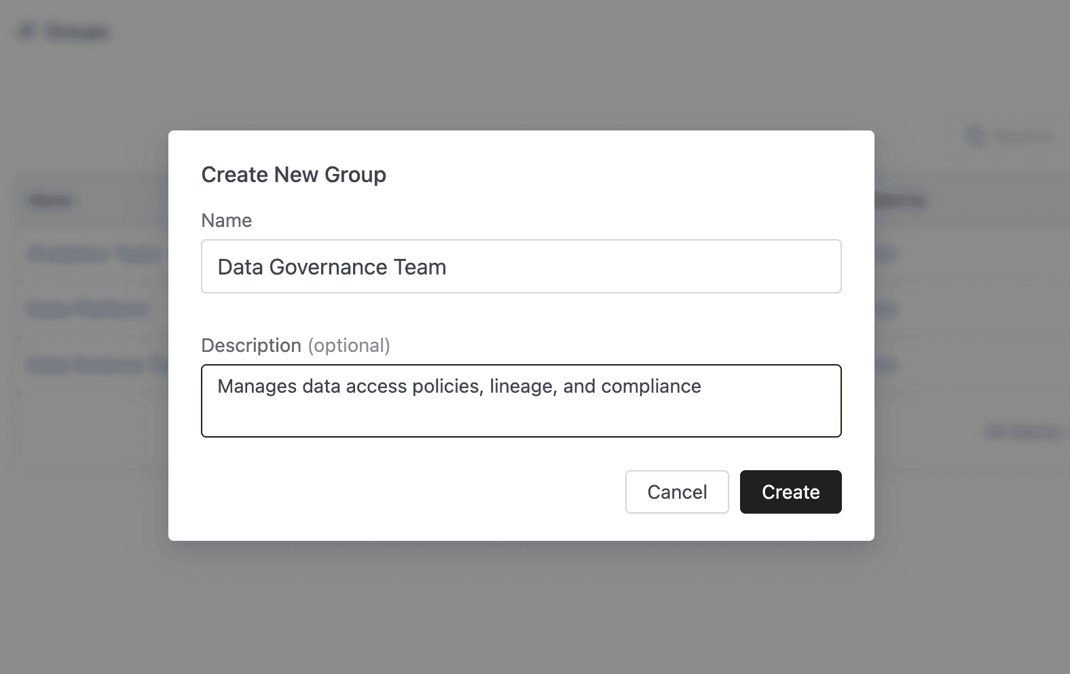Screen dimensions: 1070x674
Task: Open the third blurred group row link
Action: point(95,365)
